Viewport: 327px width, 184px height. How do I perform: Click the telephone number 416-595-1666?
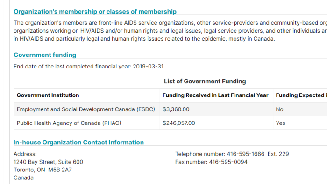pyautogui.click(x=245, y=154)
